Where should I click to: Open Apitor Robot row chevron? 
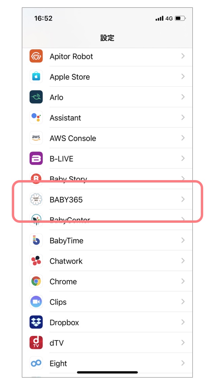[x=183, y=56]
